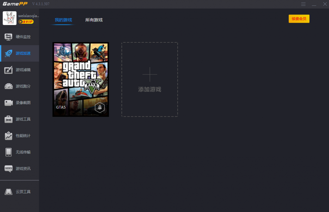Open the speedometer icon for 游戏跑分
Screen dimensions: 329x212
[x=8, y=86]
